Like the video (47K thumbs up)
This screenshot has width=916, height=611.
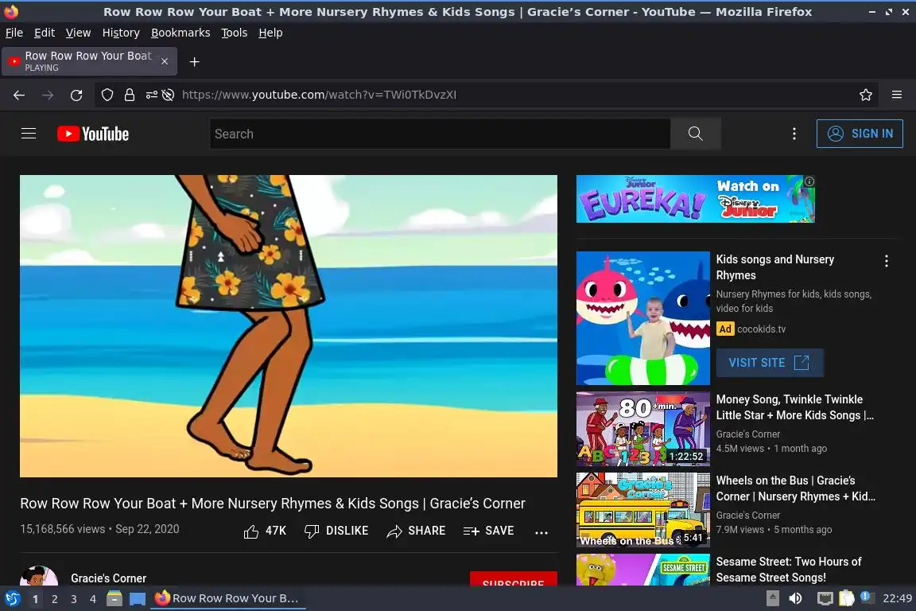point(265,531)
